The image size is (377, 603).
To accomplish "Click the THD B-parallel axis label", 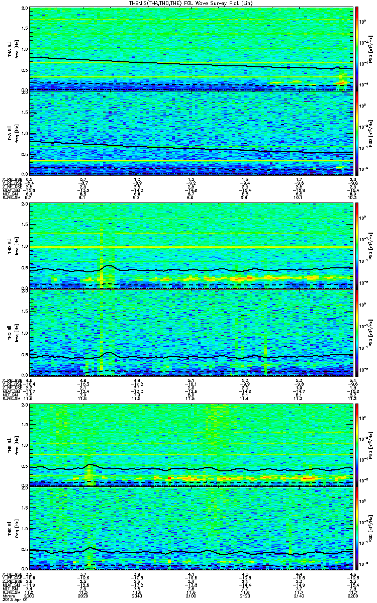I will [10, 332].
